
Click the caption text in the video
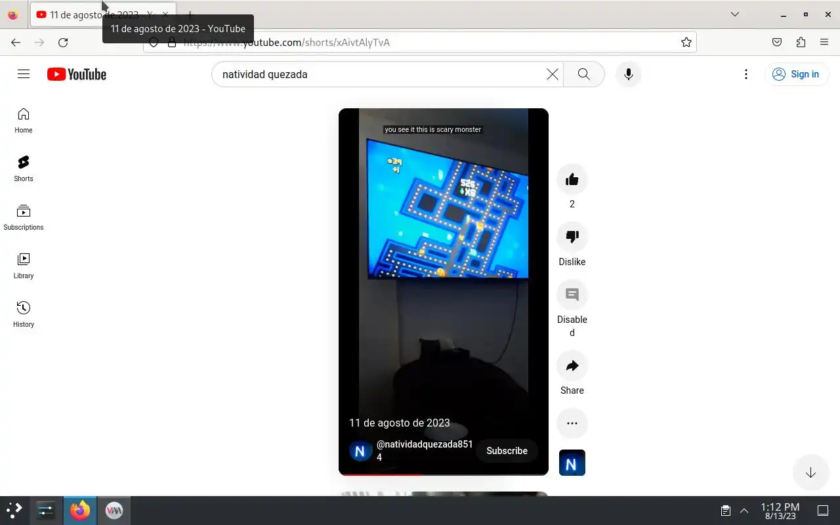(433, 129)
